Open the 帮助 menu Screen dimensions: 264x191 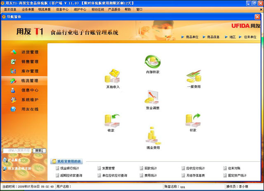click(127, 9)
